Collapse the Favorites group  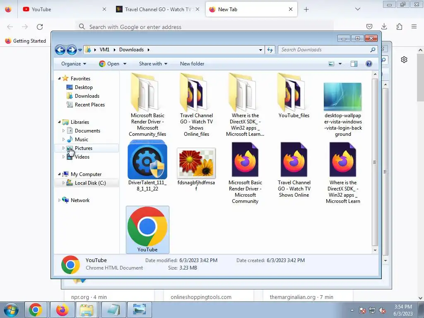pyautogui.click(x=59, y=78)
